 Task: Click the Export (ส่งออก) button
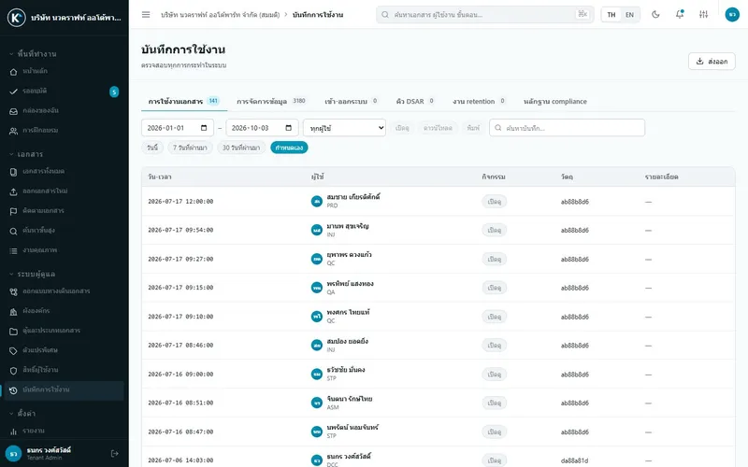[712, 61]
